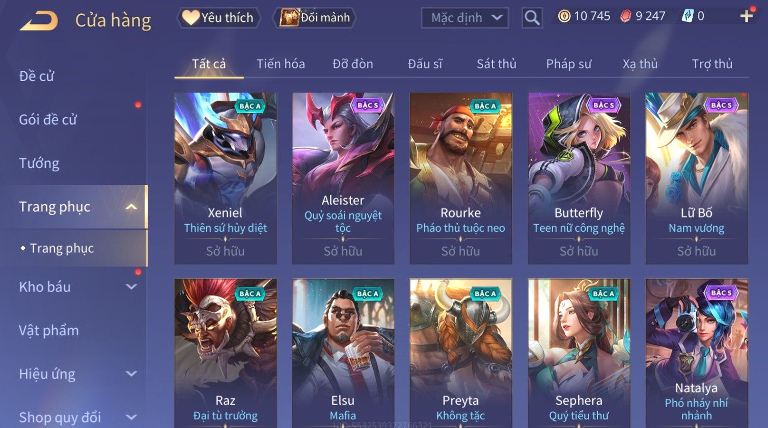Image resolution: width=768 pixels, height=428 pixels.
Task: Open the search magnifier icon
Action: [532, 18]
